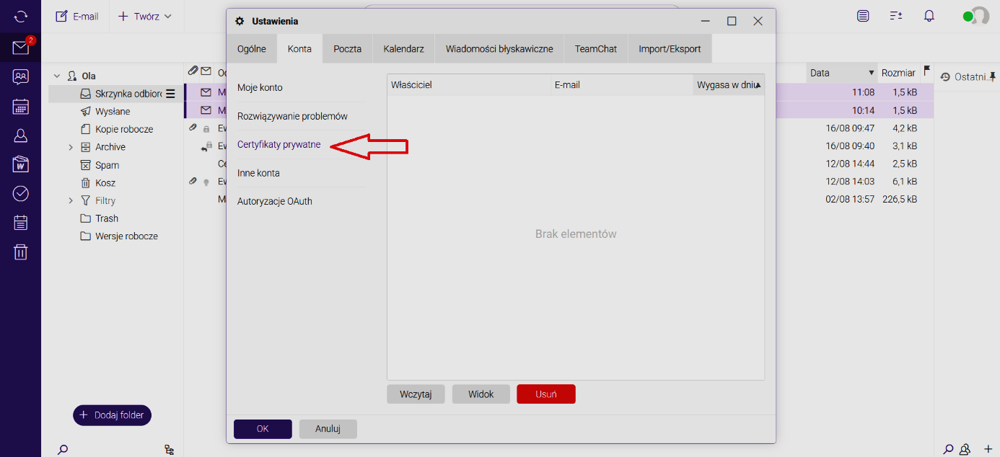Screen dimensions: 1000x457
Task: Click the refresh sync icon at top left
Action: click(x=21, y=16)
